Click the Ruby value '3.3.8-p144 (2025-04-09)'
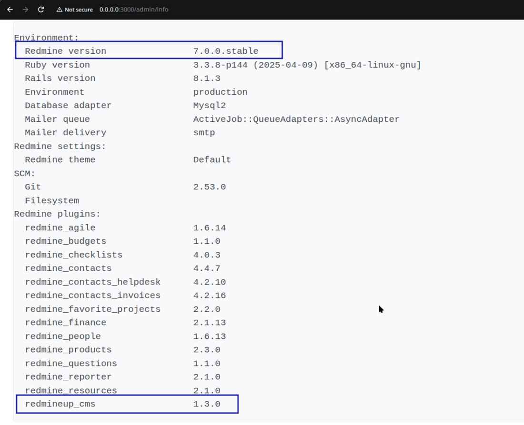The image size is (524, 425). 255,65
